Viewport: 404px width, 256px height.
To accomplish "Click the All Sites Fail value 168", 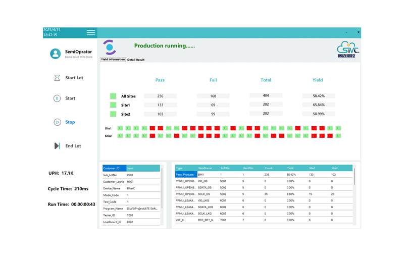I will pos(213,96).
